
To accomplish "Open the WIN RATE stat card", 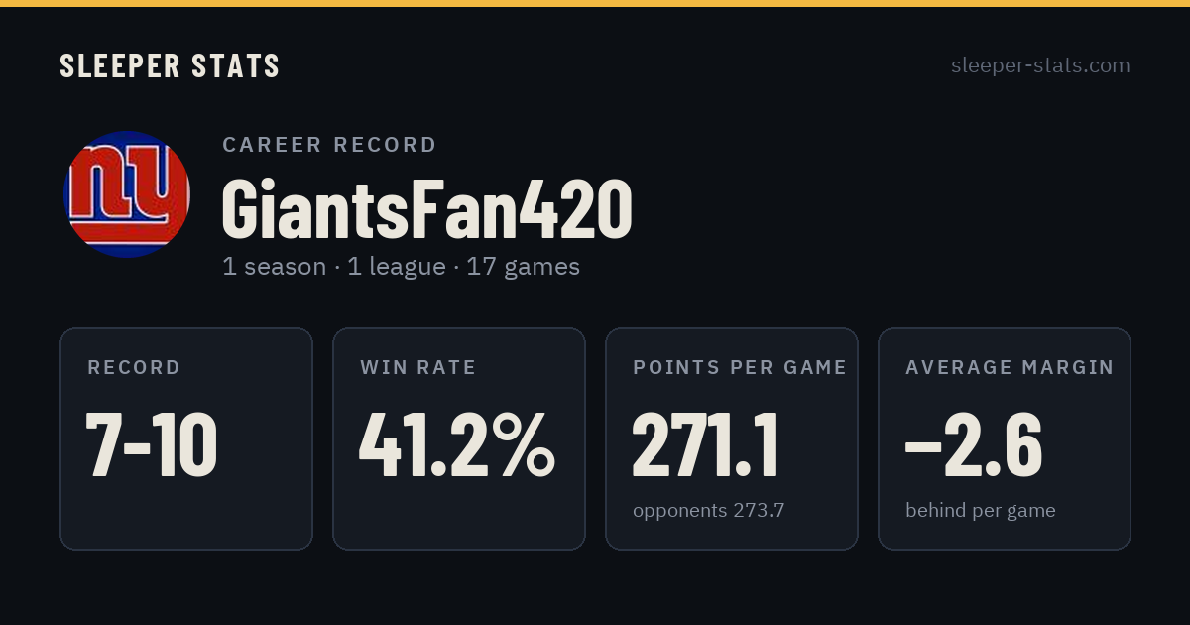I will click(x=459, y=438).
